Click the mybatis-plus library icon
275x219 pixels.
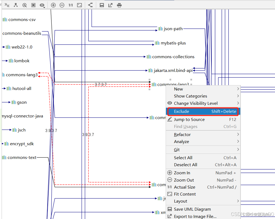[x=157, y=43]
